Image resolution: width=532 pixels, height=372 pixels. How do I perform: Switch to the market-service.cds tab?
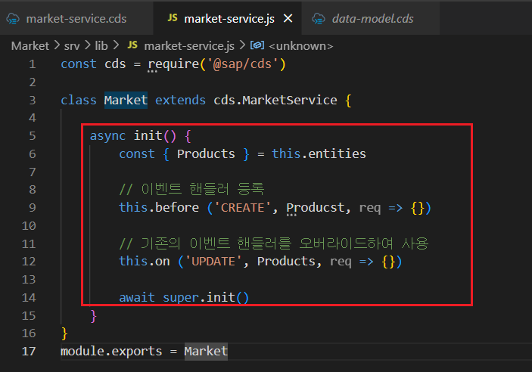76,18
